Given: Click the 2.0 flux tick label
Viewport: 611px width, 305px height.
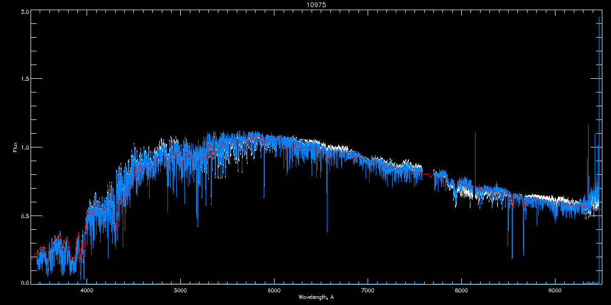Looking at the screenshot, I should pyautogui.click(x=24, y=11).
